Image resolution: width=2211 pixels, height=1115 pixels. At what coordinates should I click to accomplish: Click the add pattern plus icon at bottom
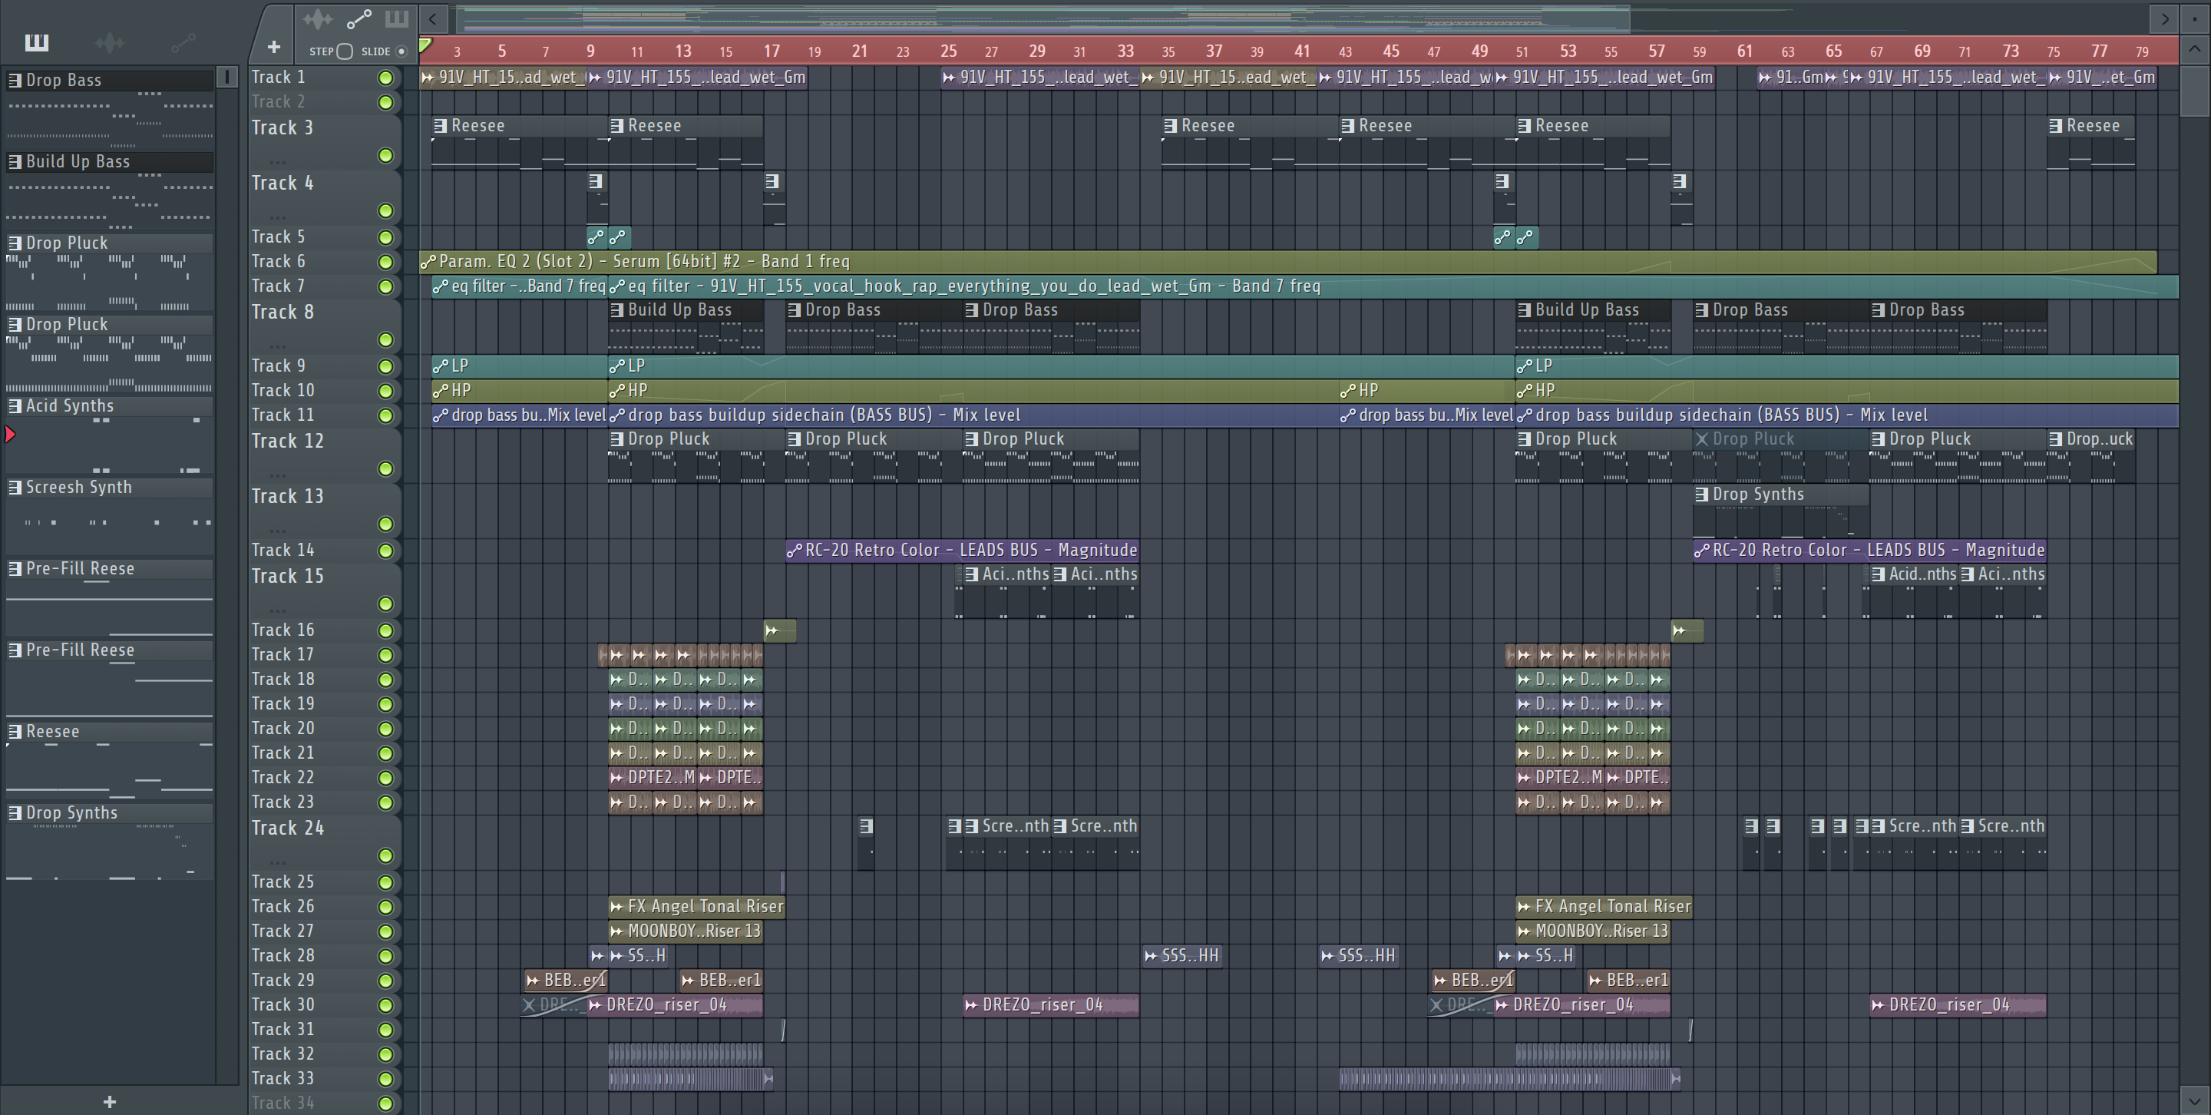[x=109, y=1101]
